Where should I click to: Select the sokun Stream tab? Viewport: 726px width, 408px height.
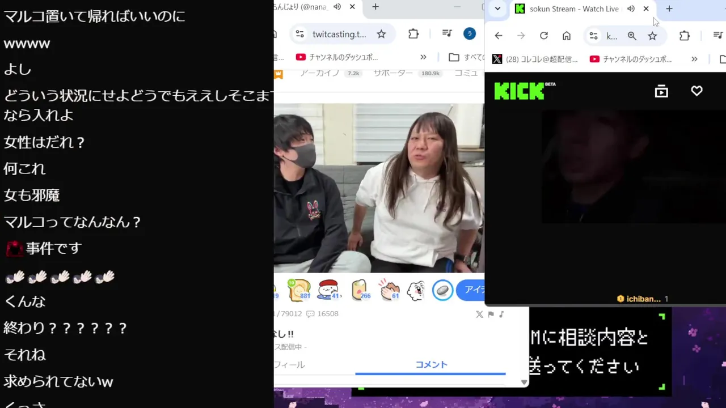(x=574, y=8)
